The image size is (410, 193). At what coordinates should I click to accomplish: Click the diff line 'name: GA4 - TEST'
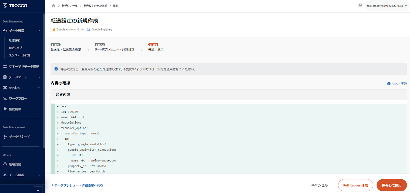pyautogui.click(x=75, y=117)
